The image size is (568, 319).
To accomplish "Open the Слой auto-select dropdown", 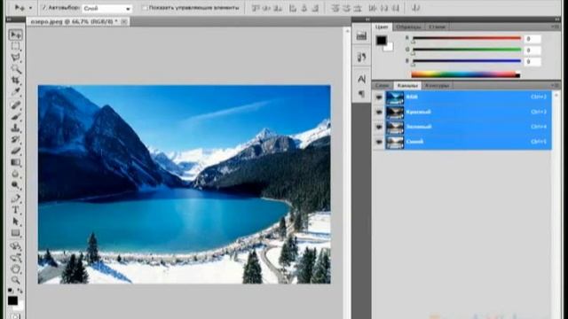I will click(x=106, y=8).
